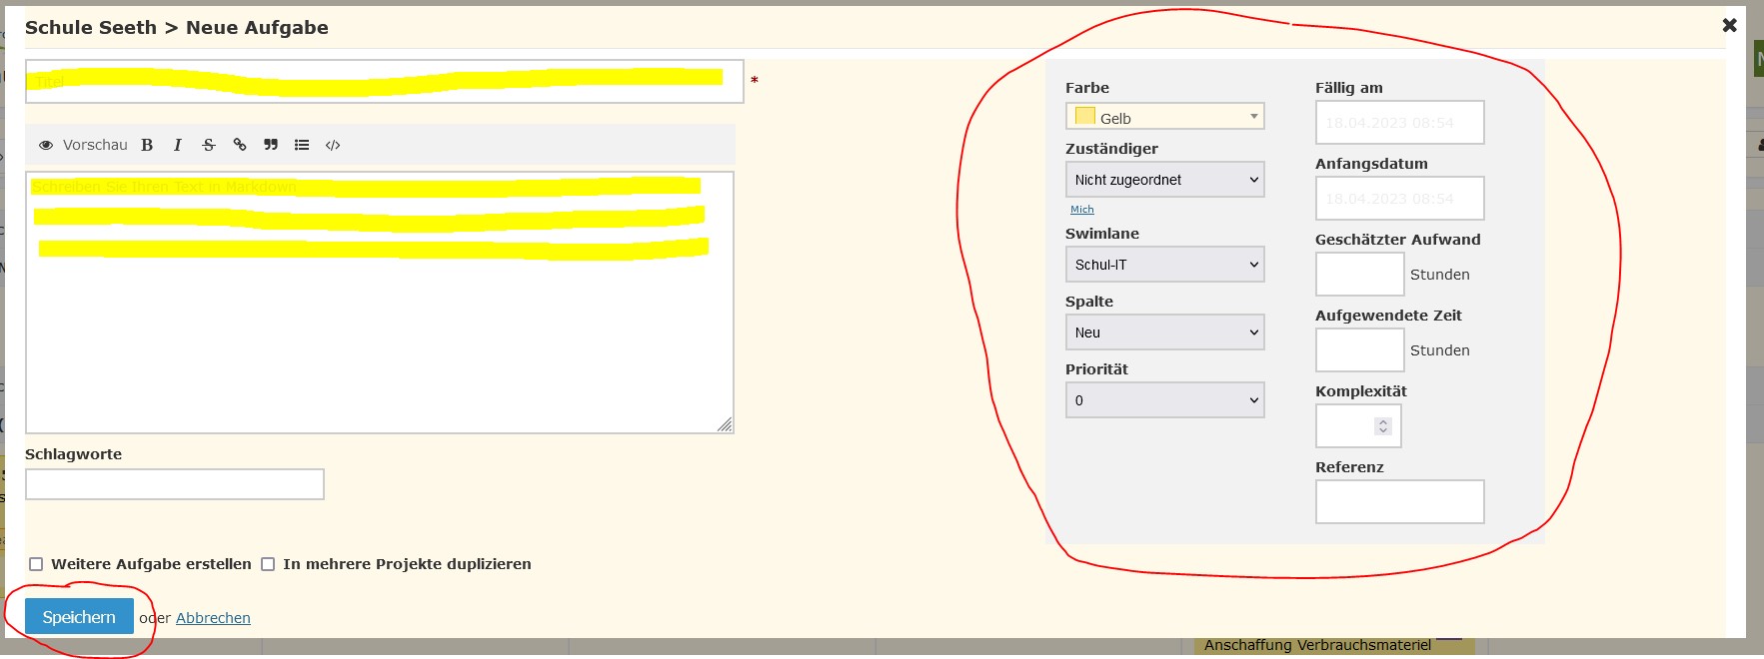
Task: Insert a link with the link icon
Action: point(240,145)
